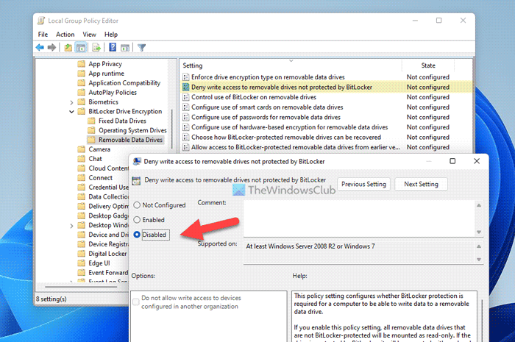
Task: Select the Not Configured radio button
Action: [137, 205]
